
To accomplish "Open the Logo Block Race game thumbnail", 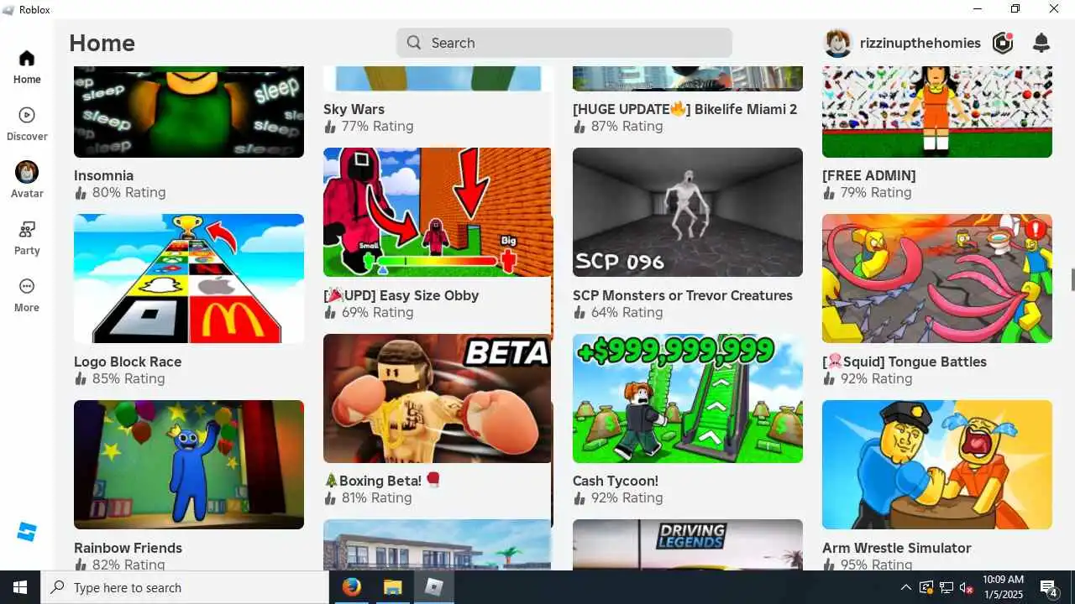I will [x=189, y=279].
